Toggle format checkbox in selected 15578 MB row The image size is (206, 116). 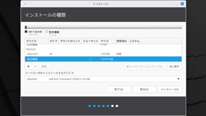(90, 59)
